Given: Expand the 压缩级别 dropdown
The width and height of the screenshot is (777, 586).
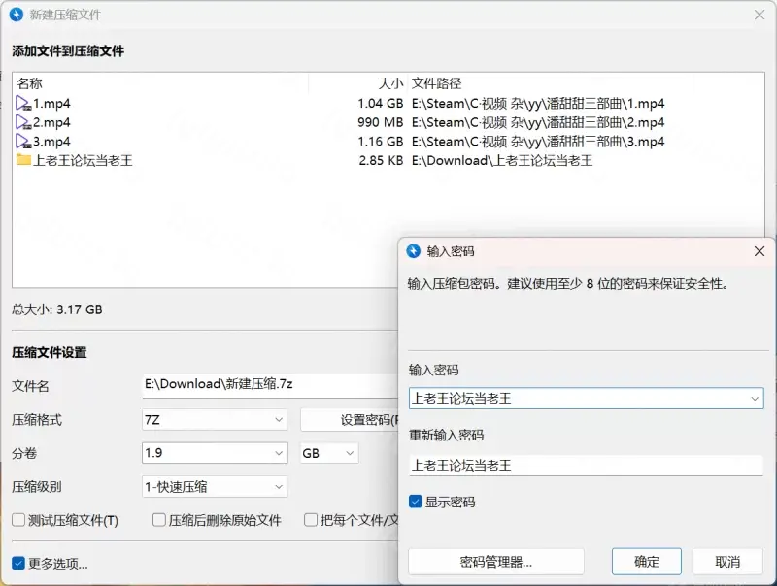Looking at the screenshot, I should tap(279, 486).
